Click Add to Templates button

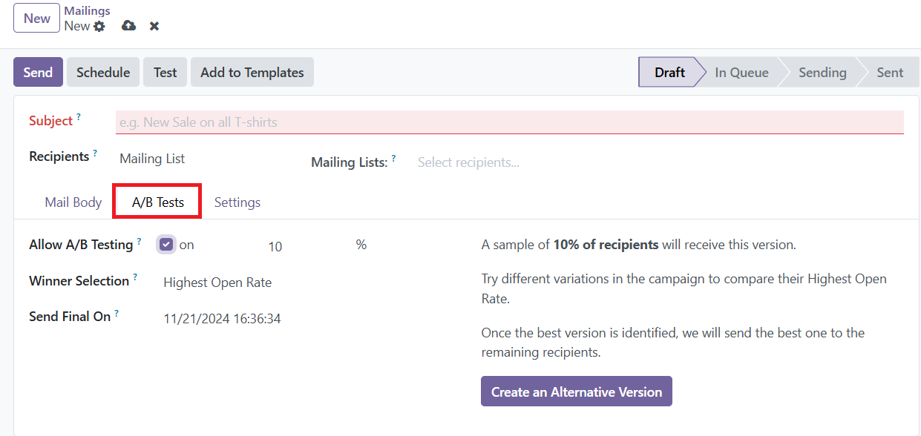coord(252,72)
